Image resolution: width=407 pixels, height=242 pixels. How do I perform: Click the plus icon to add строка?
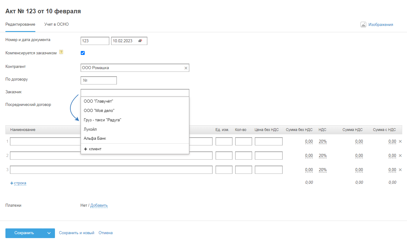(x=12, y=183)
